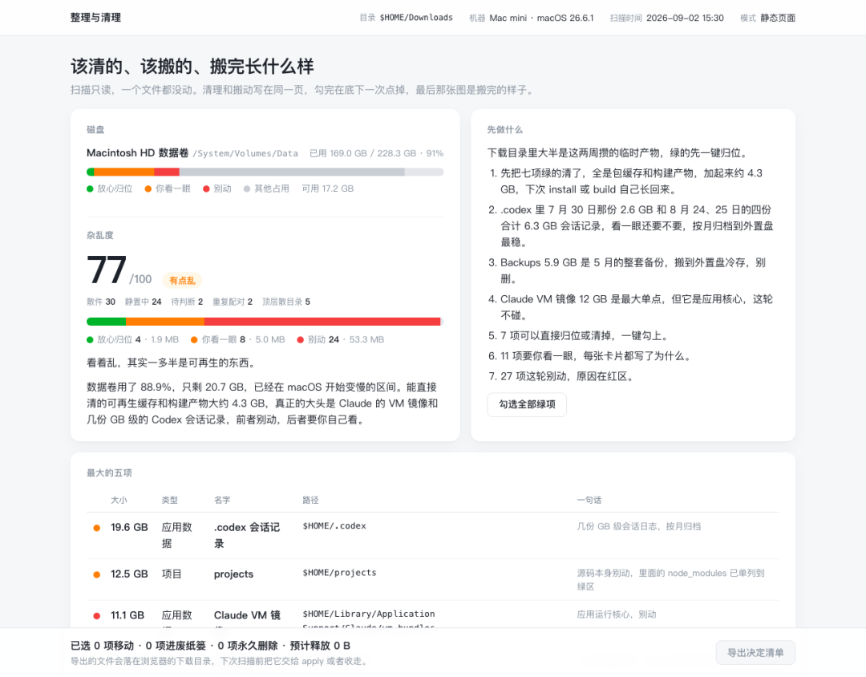Click the red dot beside Claude VM row

97,616
